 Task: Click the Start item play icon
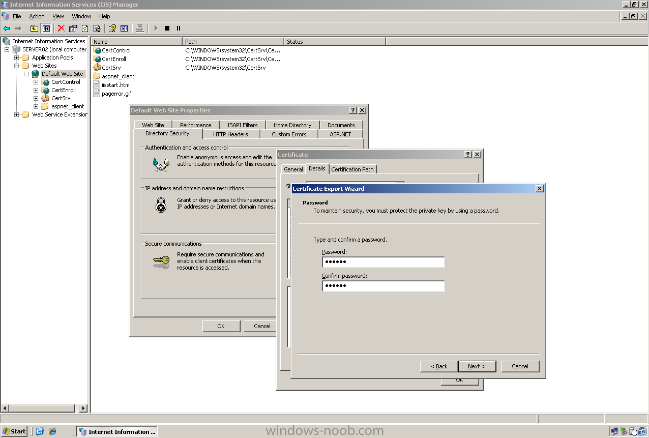point(156,28)
